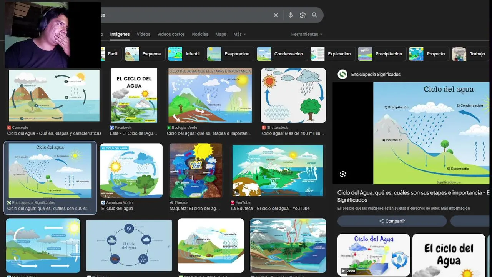Click the Enciclopedia Significados source name
Screen dimensions: 492x277
click(x=376, y=74)
